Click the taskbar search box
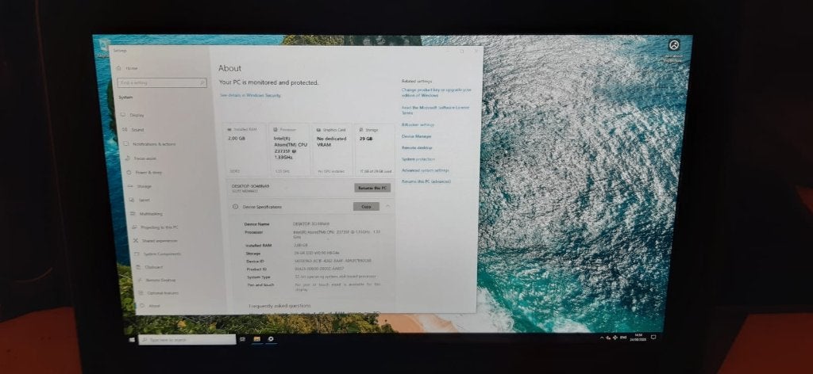 coord(187,340)
